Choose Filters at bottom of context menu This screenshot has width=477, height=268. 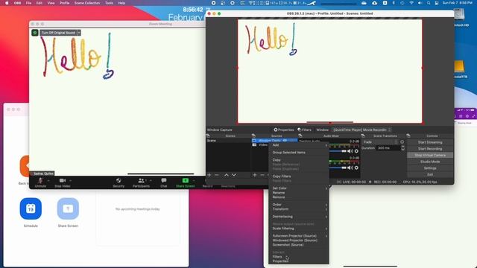pyautogui.click(x=277, y=257)
